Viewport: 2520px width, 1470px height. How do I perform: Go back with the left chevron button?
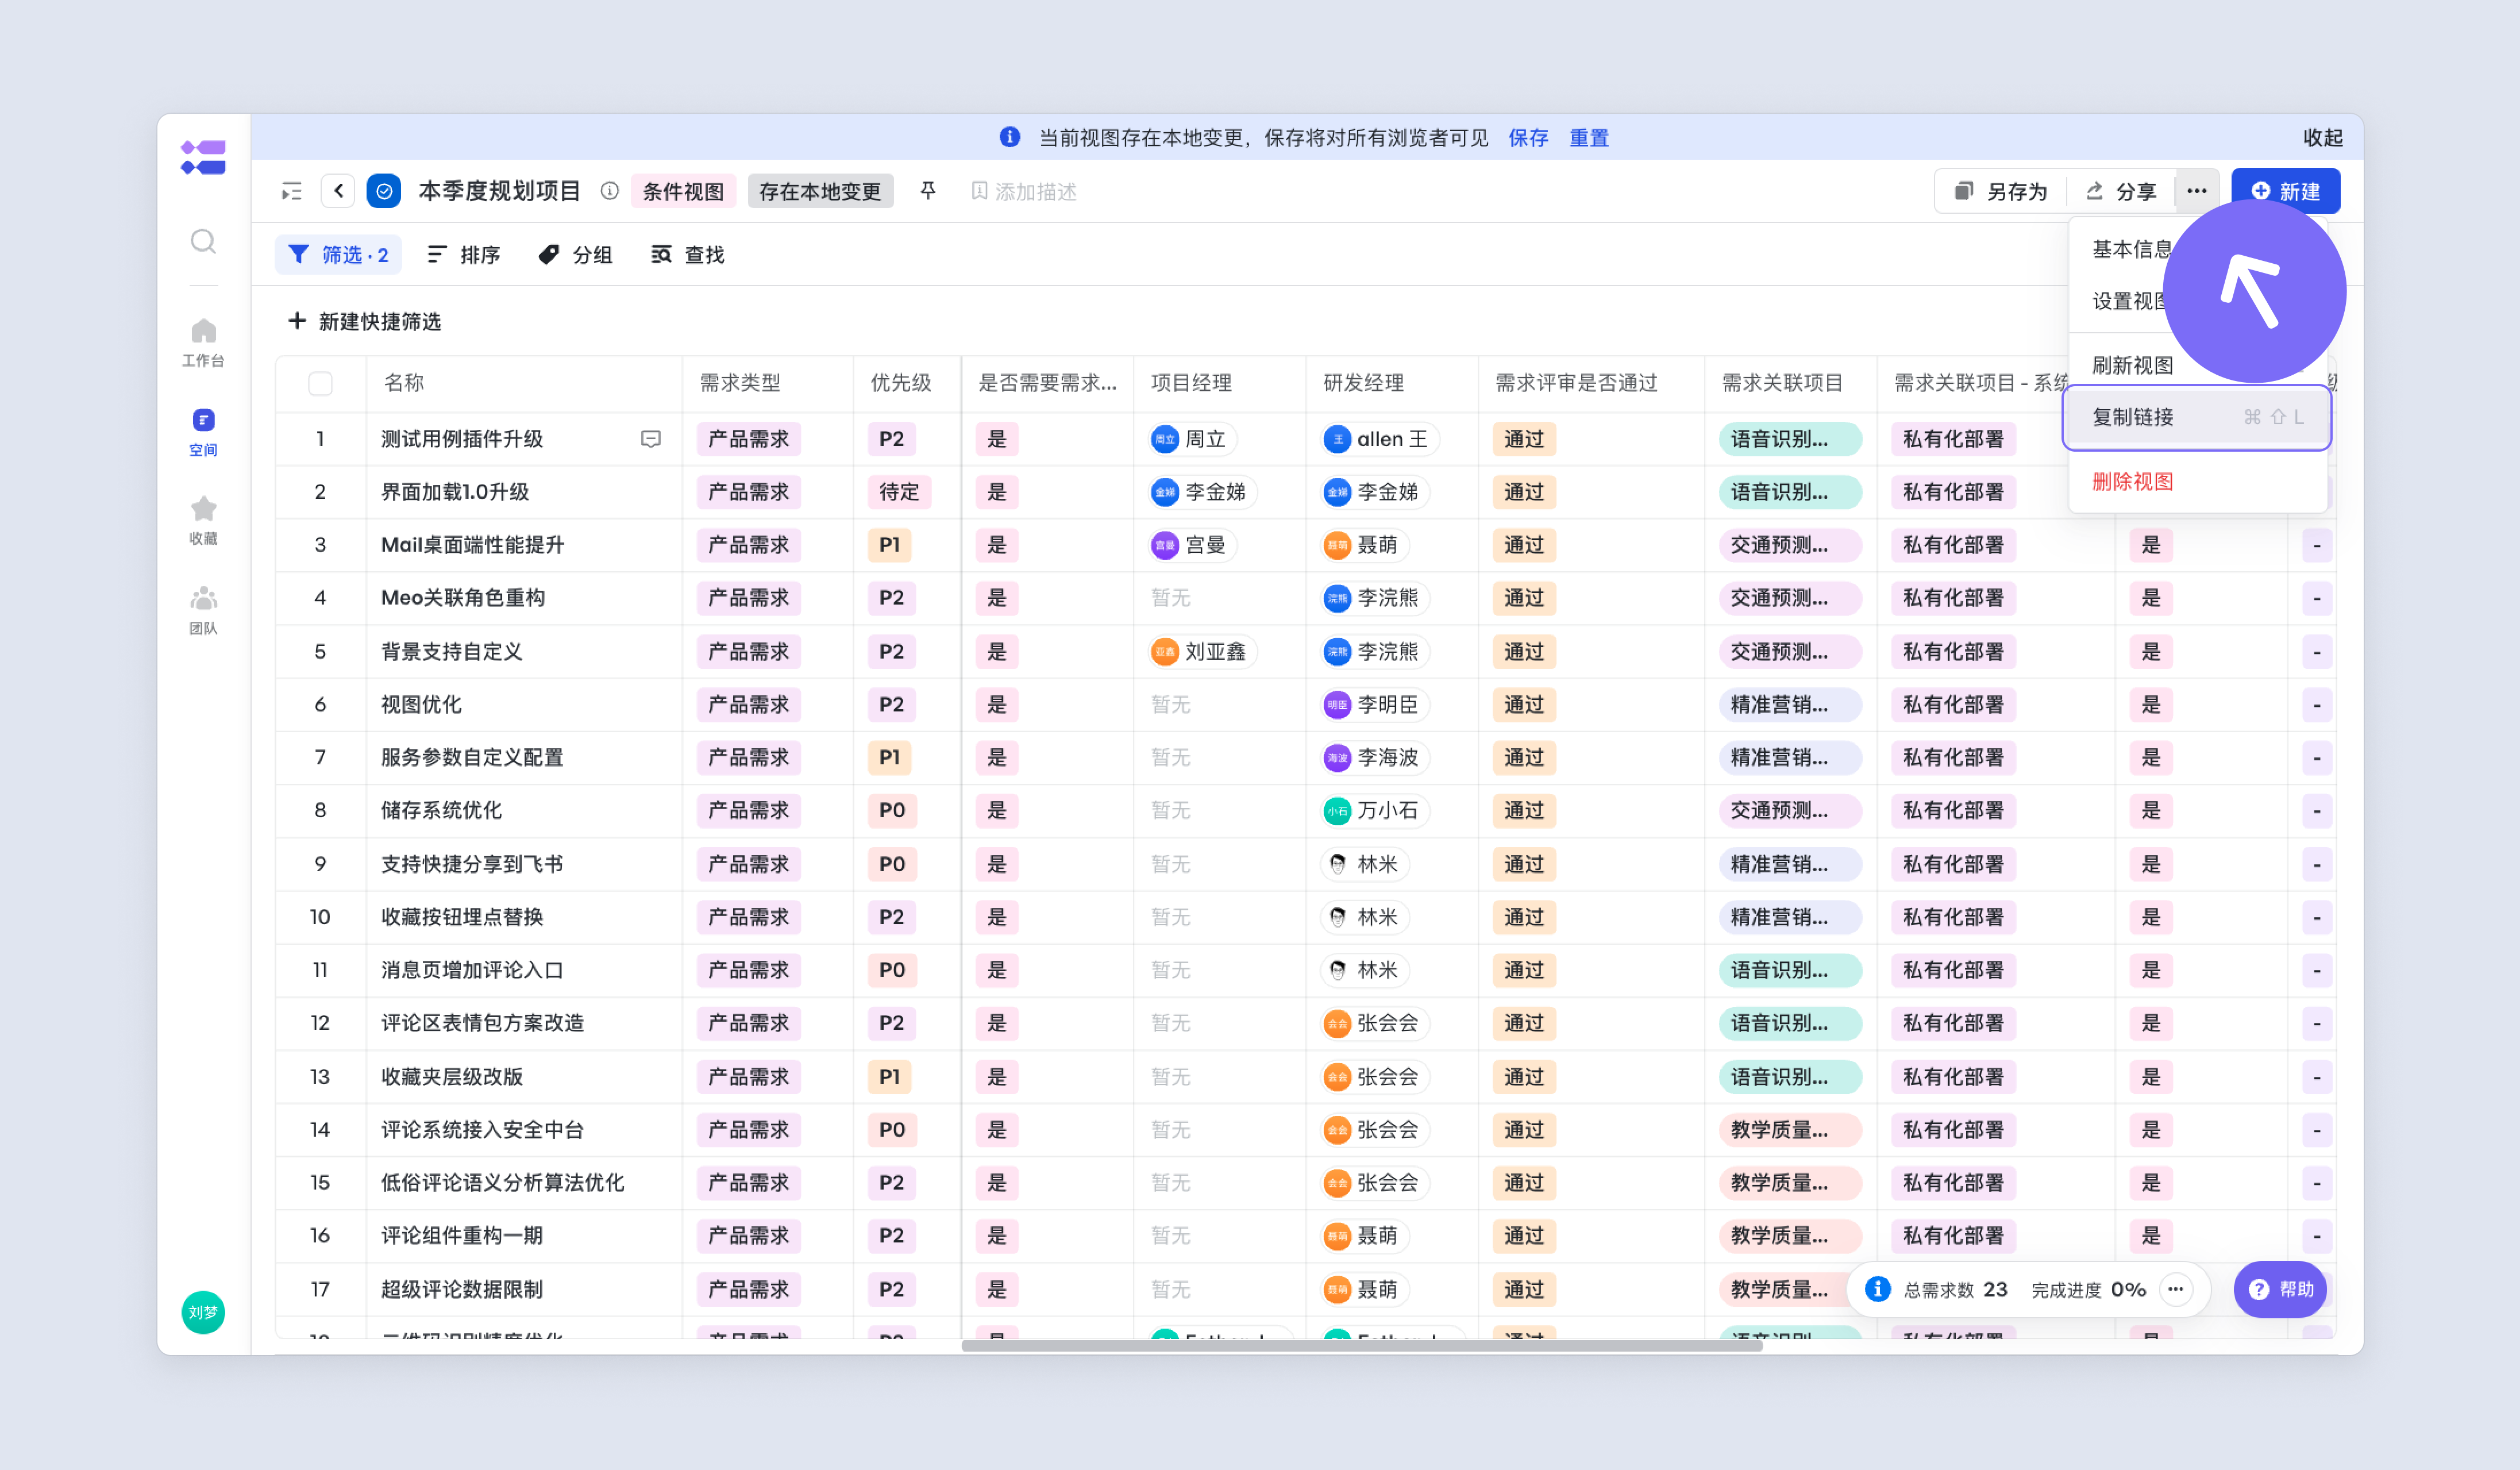point(338,191)
